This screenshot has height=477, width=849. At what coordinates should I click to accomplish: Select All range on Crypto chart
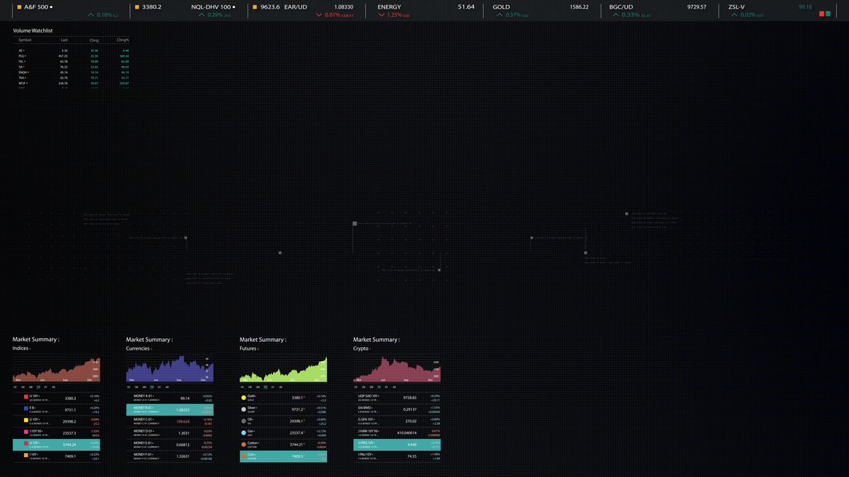[x=394, y=387]
